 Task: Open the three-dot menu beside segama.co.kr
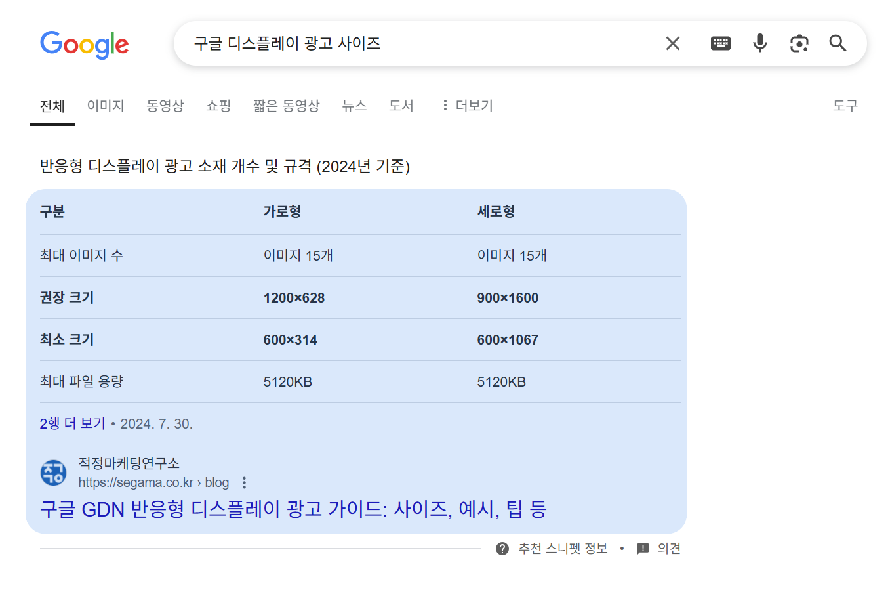tap(244, 483)
